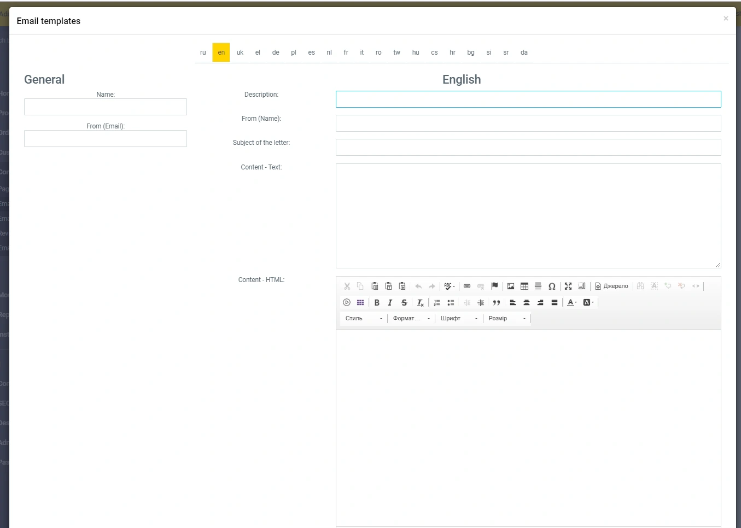Click the Subject of the letter field
Screen dimensions: 741x528
(x=528, y=148)
